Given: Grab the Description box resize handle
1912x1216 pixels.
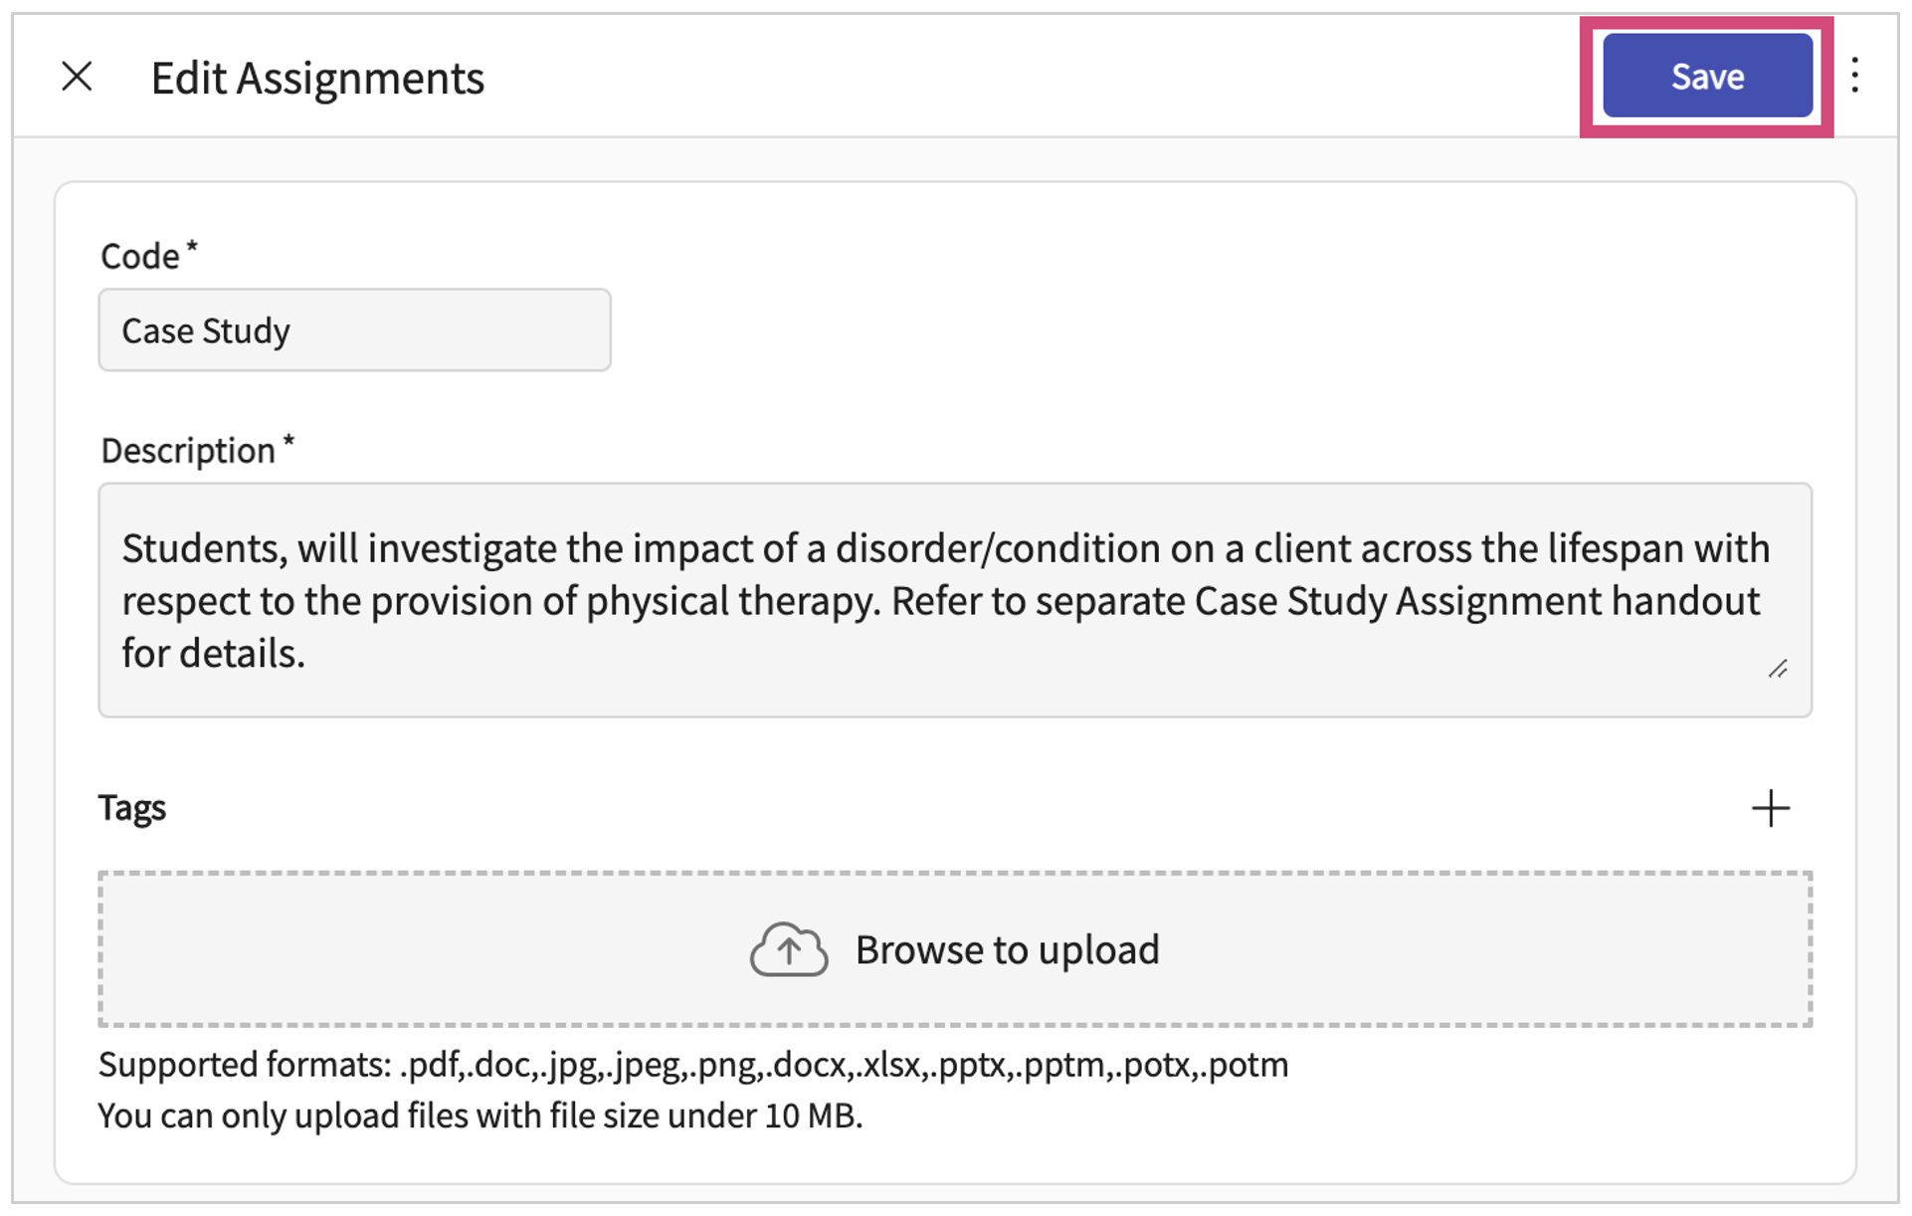Looking at the screenshot, I should click(1778, 670).
